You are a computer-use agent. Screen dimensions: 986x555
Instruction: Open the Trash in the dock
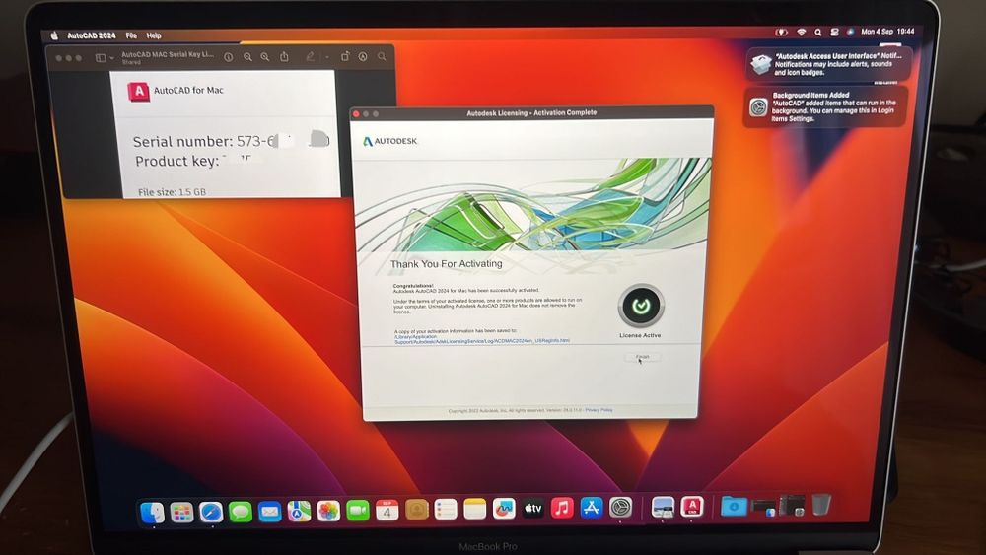point(820,504)
